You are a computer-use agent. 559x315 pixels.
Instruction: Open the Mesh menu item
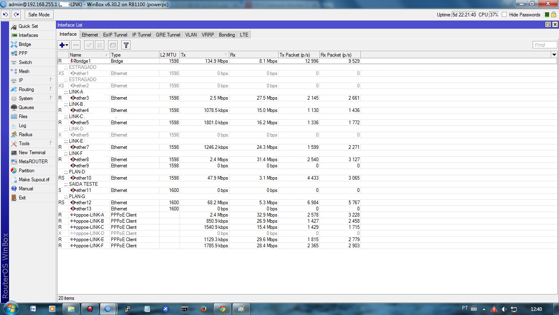32,71
